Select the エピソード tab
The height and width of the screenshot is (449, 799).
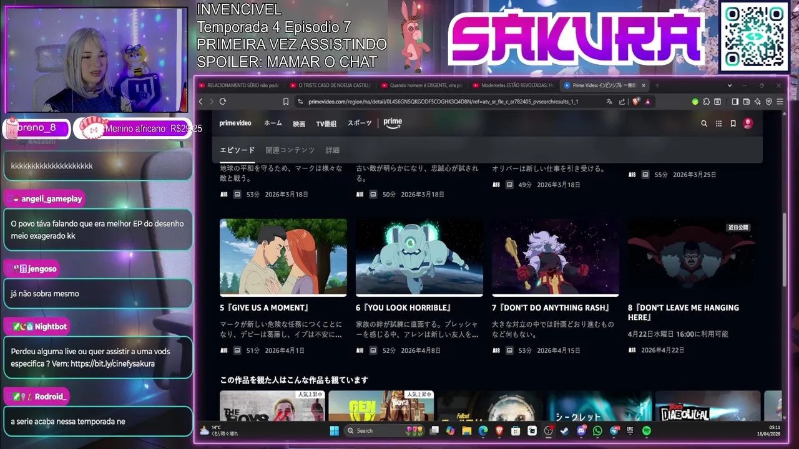click(237, 150)
